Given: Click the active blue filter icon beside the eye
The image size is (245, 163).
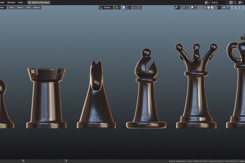Looking at the screenshot, I should [x=228, y=7].
